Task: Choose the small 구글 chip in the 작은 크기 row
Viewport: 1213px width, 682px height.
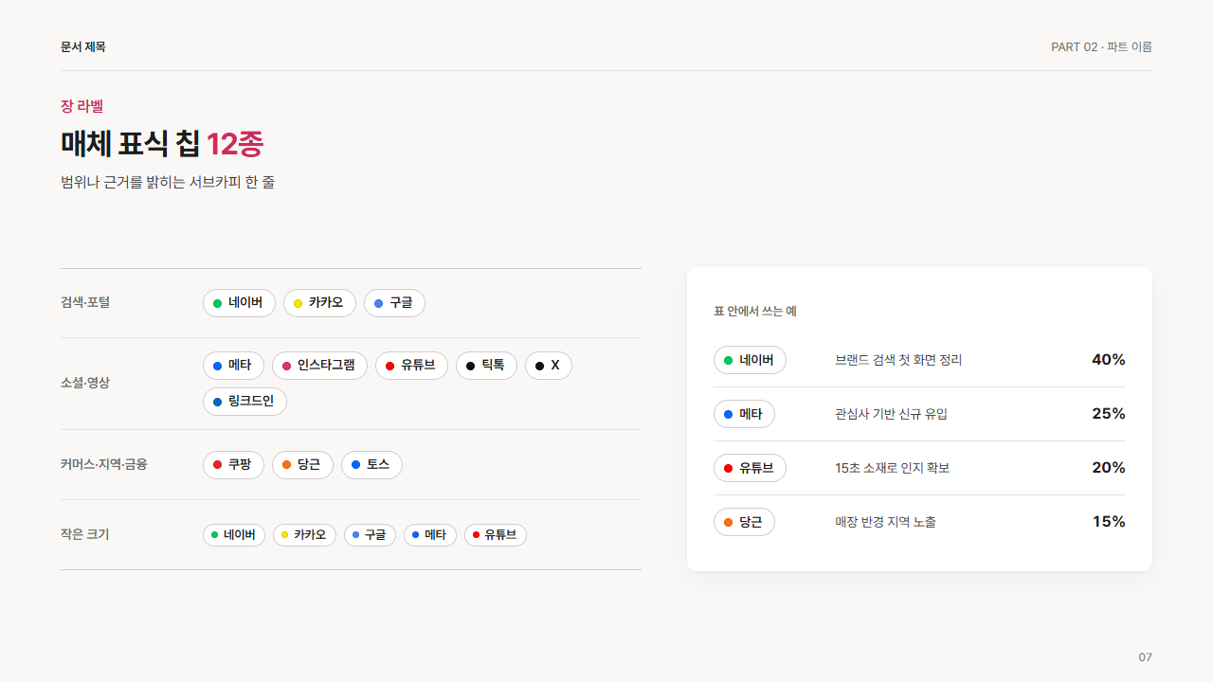Action: coord(370,535)
